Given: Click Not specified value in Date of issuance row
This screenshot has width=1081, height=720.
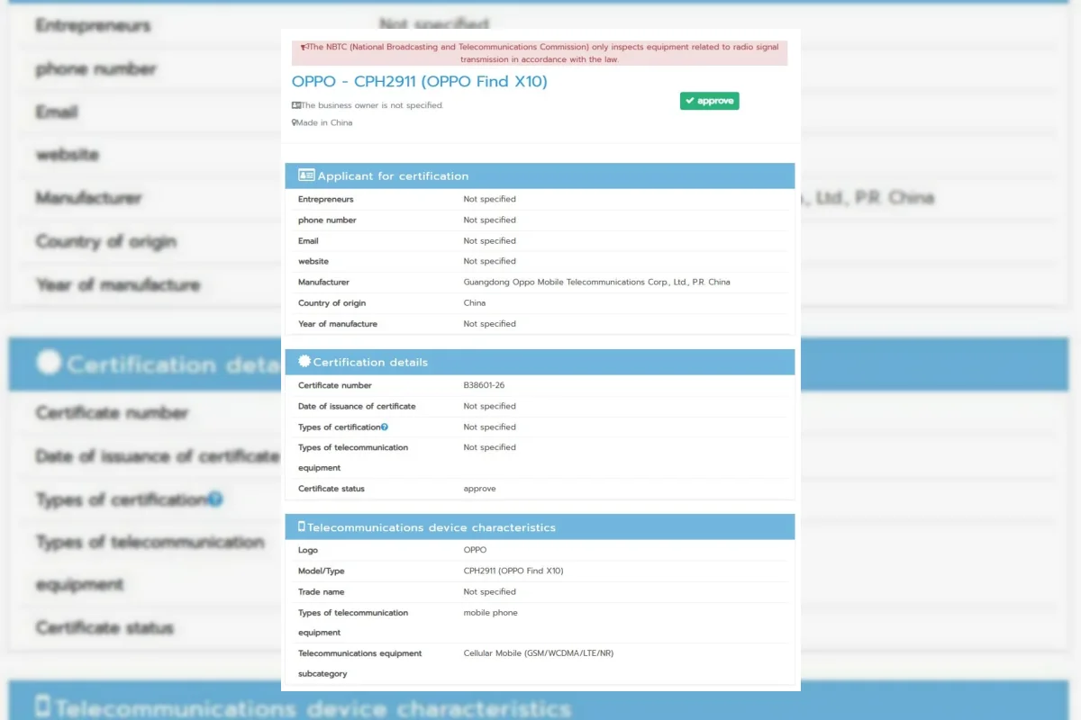Looking at the screenshot, I should coord(490,406).
